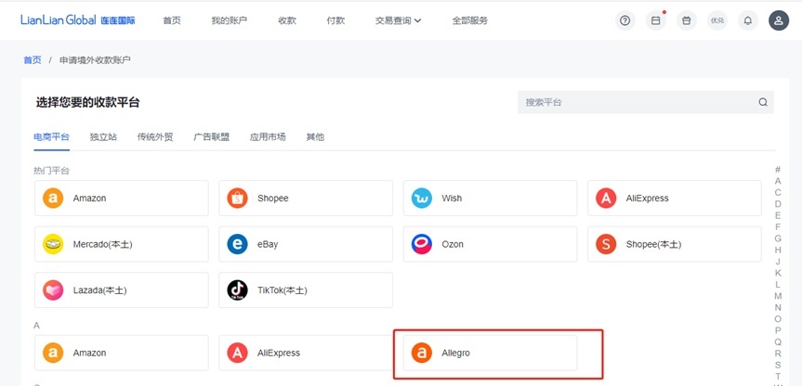Switch to the 广告联盟 tab
Screen dimensions: 802x386
(211, 136)
